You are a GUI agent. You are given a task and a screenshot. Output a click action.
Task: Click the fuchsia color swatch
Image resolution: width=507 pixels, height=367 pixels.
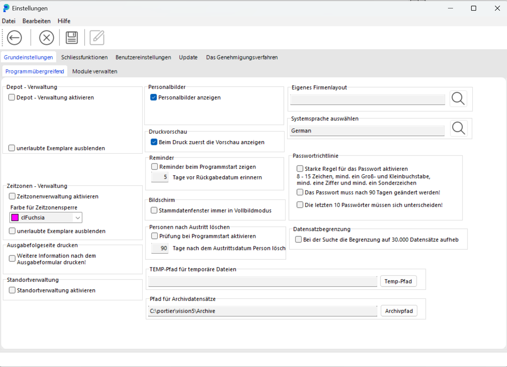coord(15,218)
